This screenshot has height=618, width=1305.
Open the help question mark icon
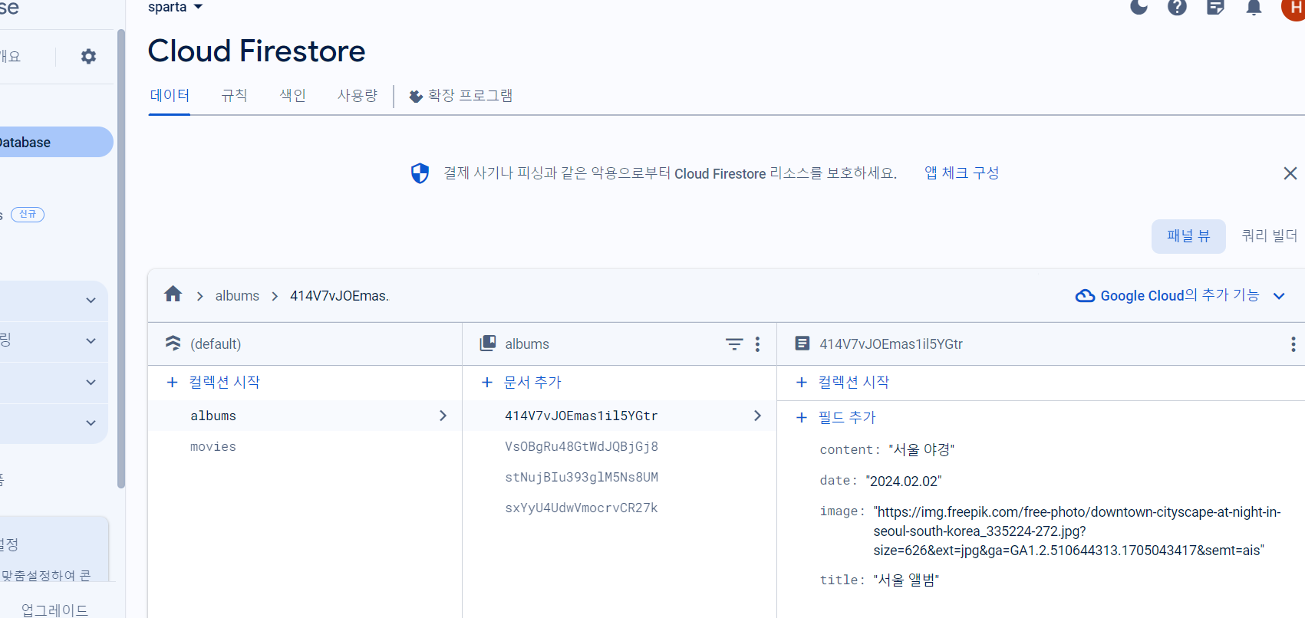click(1177, 7)
